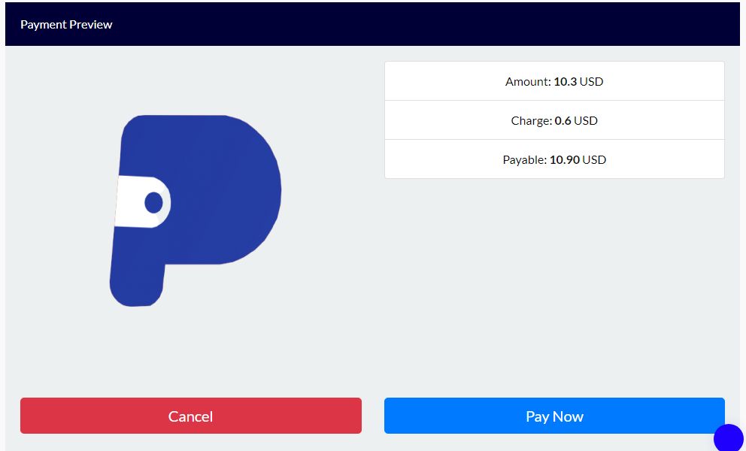
Task: Click the bold 0.6 charge value
Action: [x=563, y=120]
